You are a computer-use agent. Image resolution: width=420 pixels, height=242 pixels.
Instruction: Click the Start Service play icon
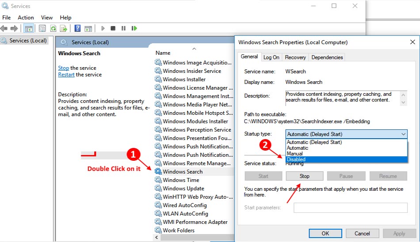(103, 28)
